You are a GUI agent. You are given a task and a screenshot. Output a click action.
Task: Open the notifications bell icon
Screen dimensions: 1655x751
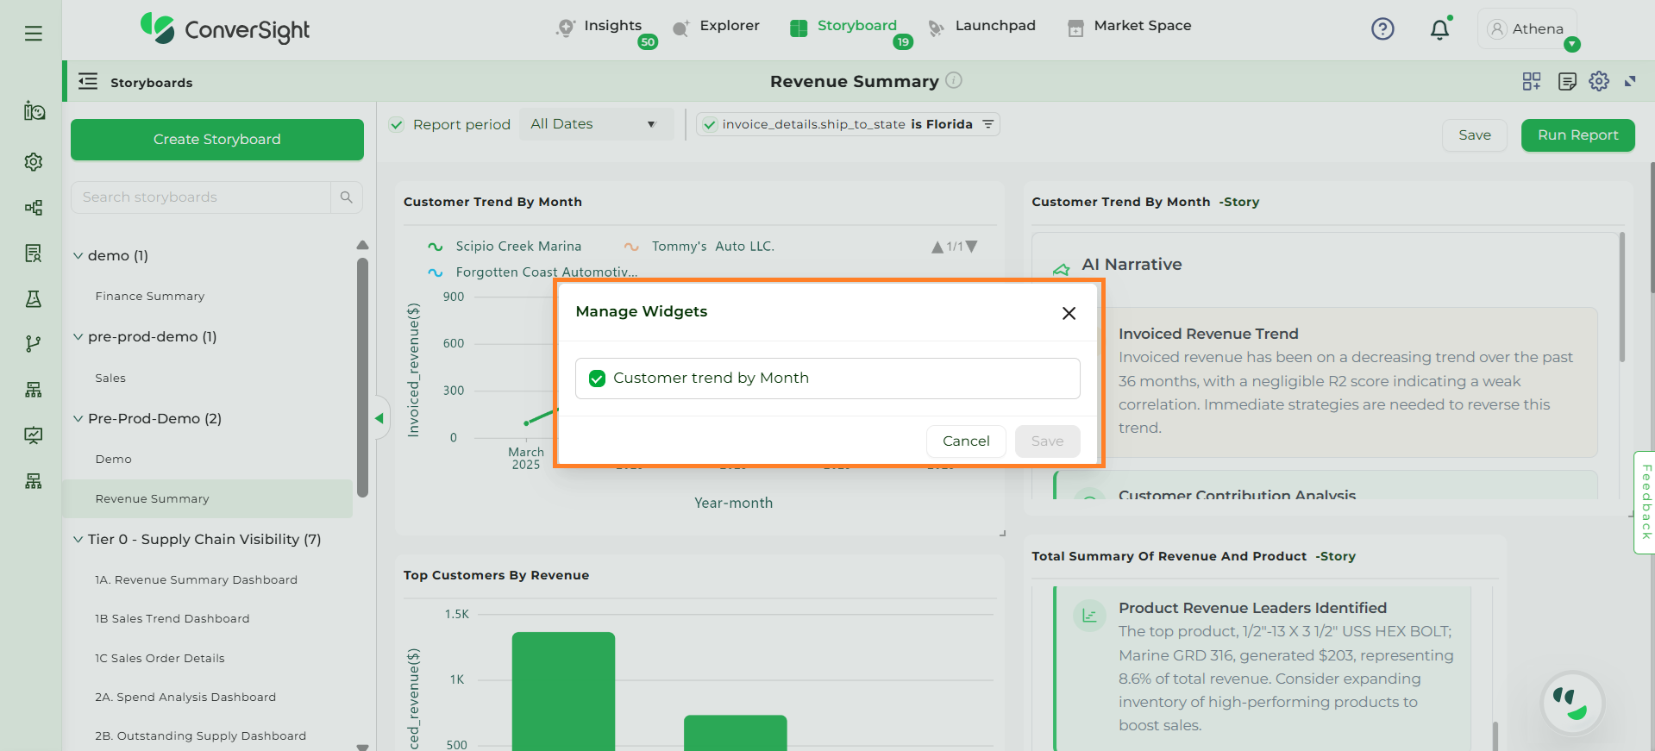click(x=1439, y=30)
